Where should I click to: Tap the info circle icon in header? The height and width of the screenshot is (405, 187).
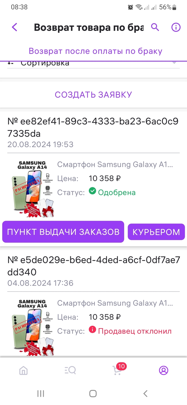(176, 27)
